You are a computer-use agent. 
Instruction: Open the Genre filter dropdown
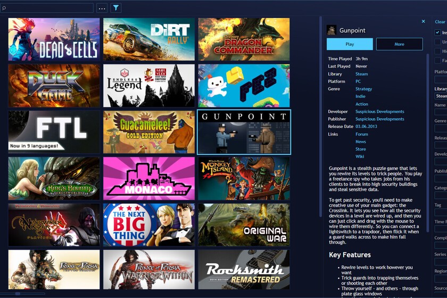click(x=441, y=128)
